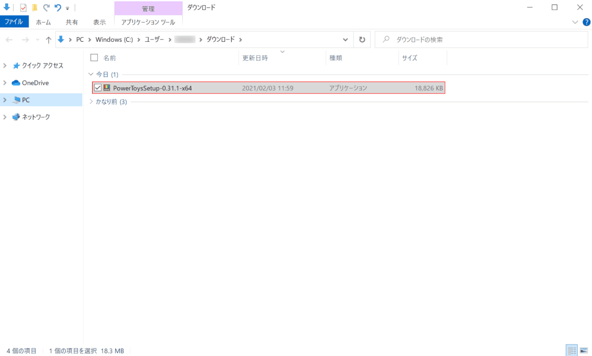Open the address bar history dropdown
Image resolution: width=592 pixels, height=356 pixels.
pyautogui.click(x=346, y=40)
